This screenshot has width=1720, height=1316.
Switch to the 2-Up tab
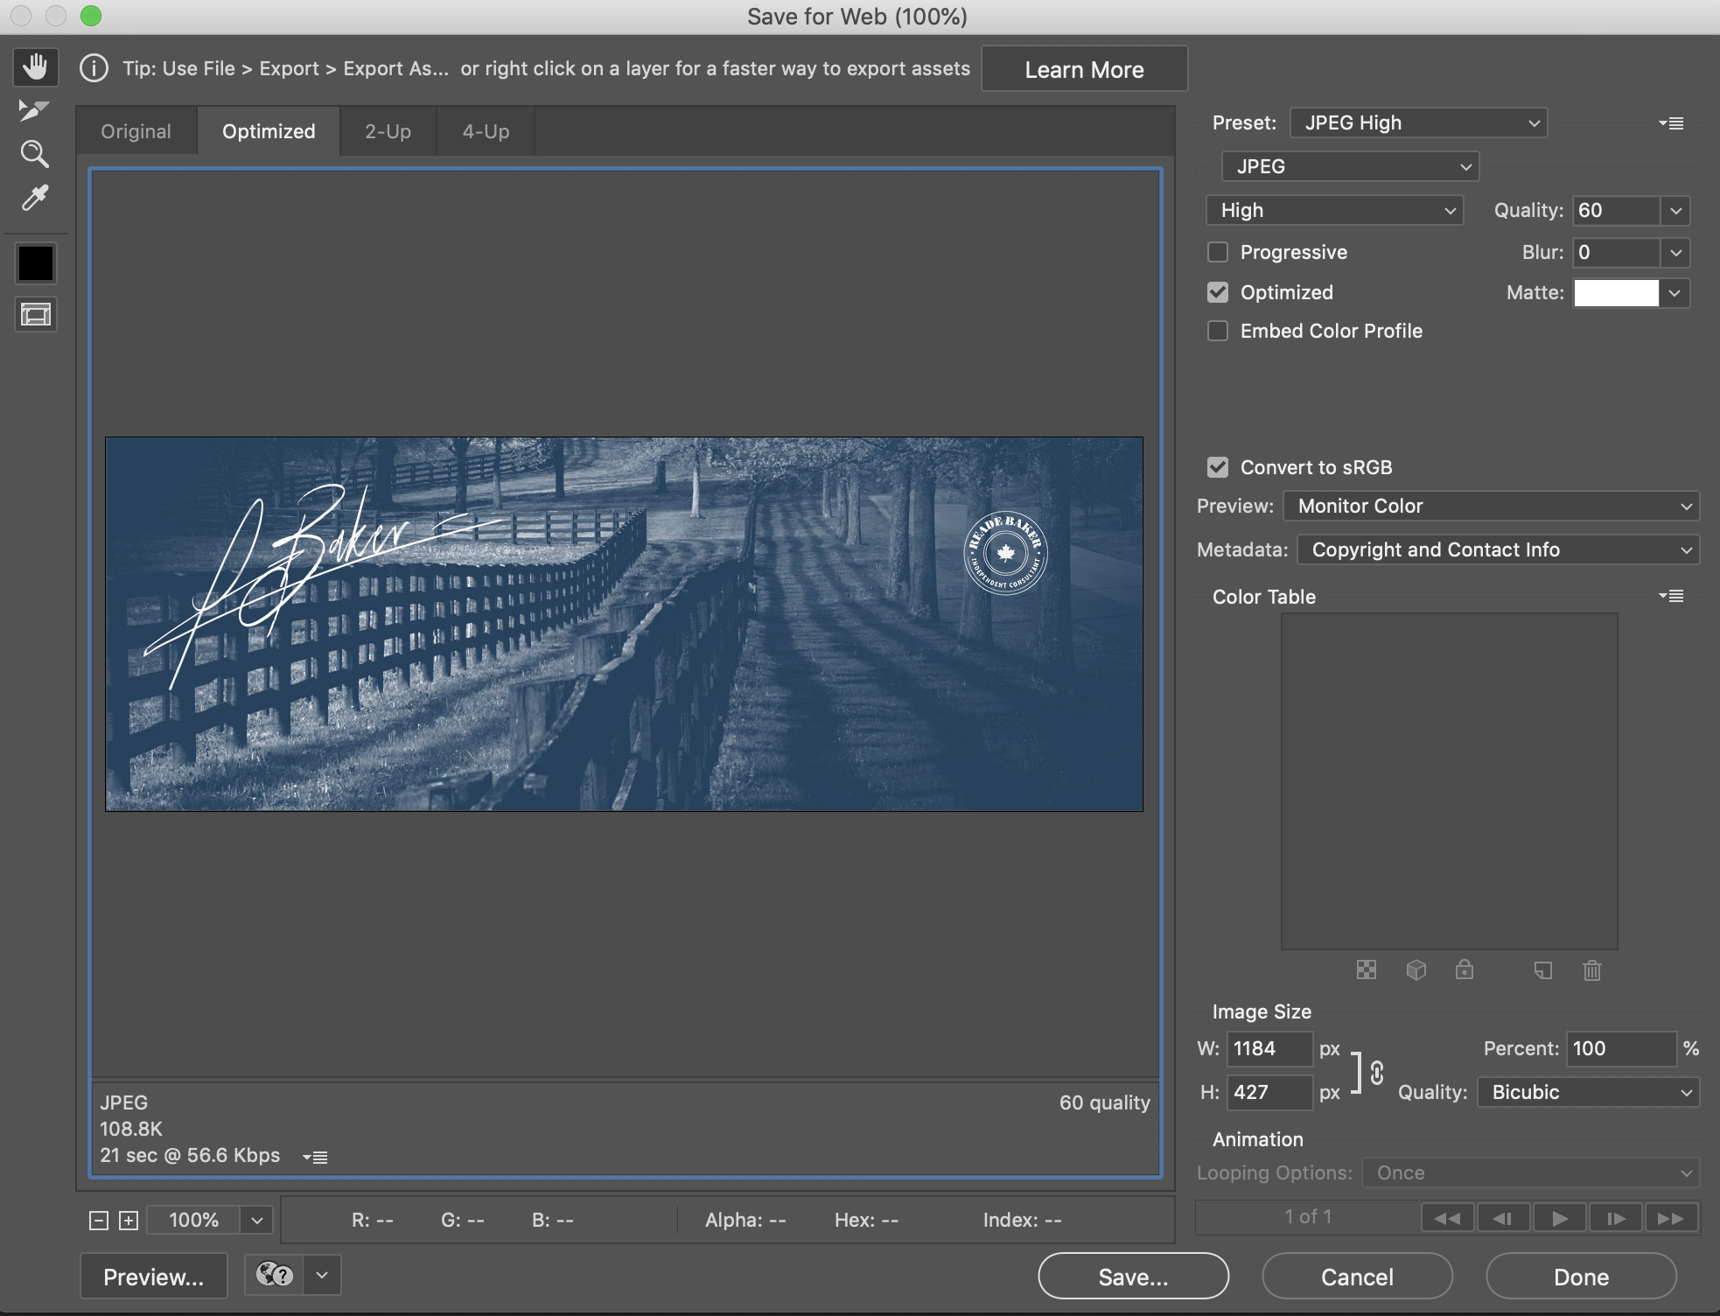[388, 131]
